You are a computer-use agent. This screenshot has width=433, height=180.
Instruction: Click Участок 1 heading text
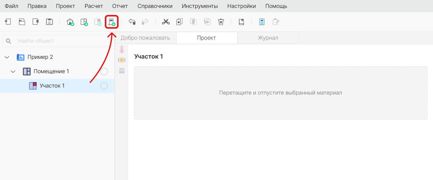click(149, 56)
